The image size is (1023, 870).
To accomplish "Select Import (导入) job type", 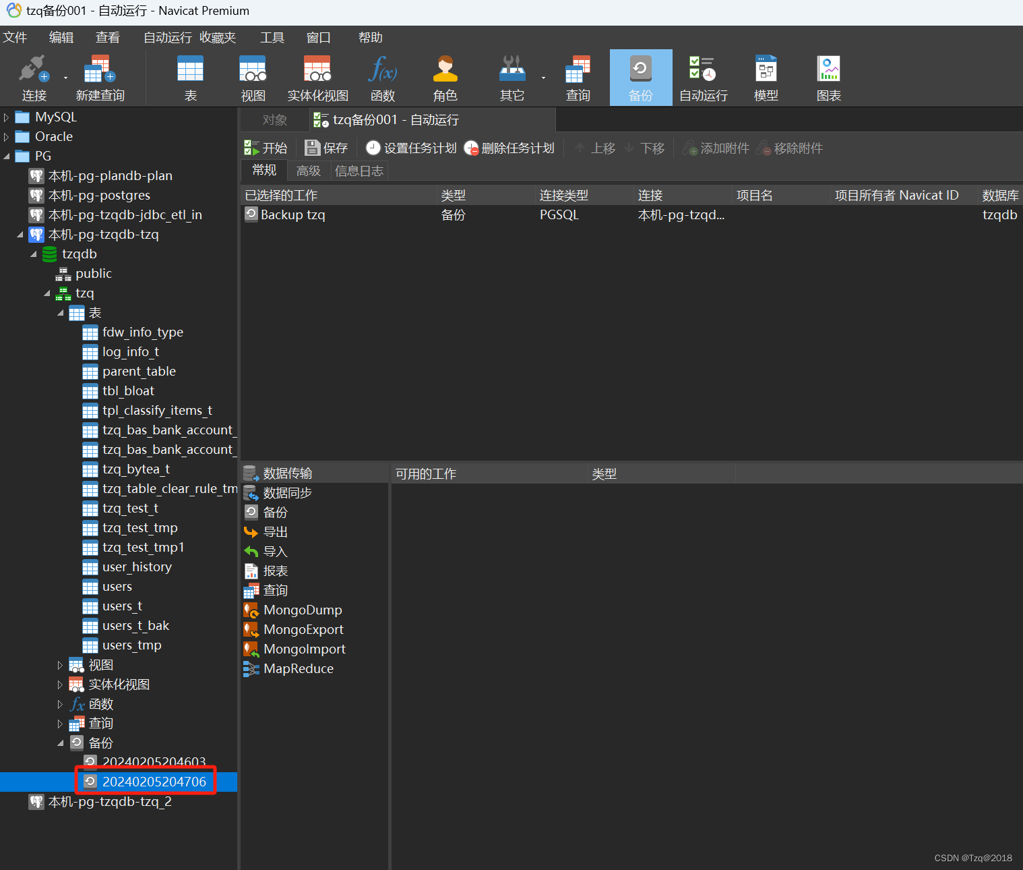I will 266,552.
